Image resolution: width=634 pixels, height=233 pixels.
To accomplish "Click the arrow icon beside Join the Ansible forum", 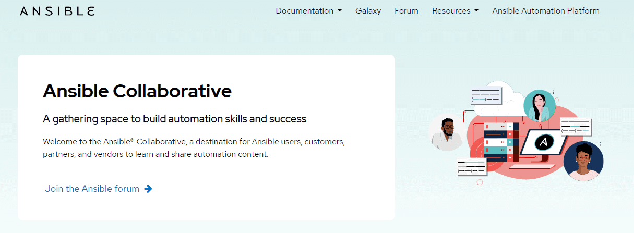I will point(148,189).
